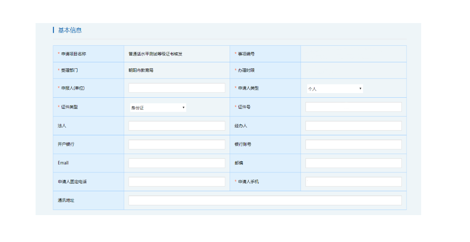Screen dimensions: 470x242
Task: Click the wide 通讯地址 input field
Action: point(265,201)
